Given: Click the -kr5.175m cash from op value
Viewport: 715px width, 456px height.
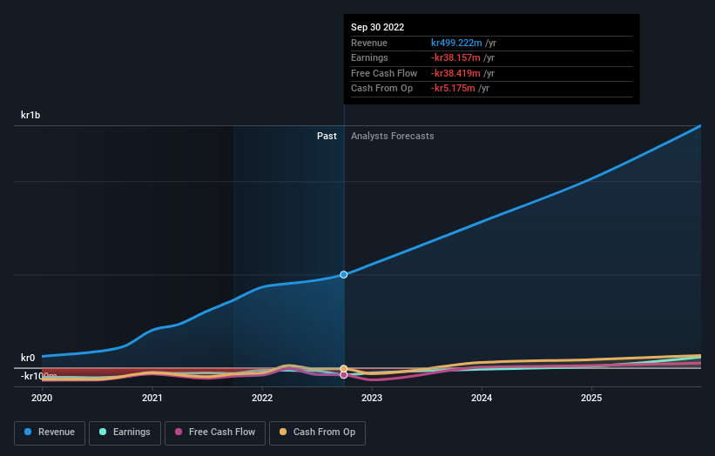Looking at the screenshot, I should coord(453,89).
